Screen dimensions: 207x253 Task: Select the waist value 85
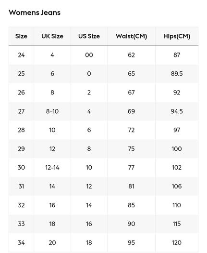pyautogui.click(x=131, y=205)
